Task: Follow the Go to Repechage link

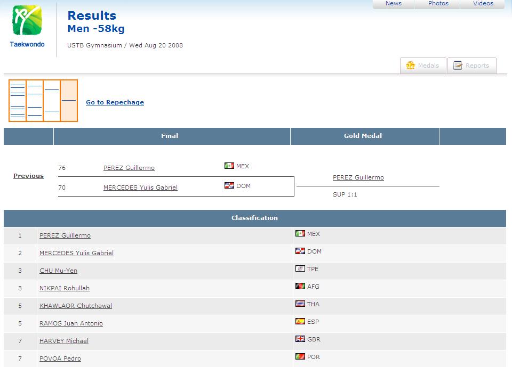Action: pos(115,102)
